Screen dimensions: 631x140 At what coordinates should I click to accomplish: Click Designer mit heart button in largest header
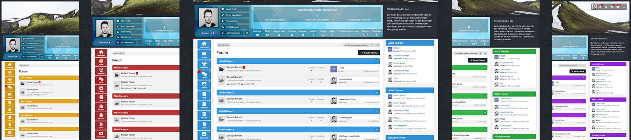click(x=208, y=33)
